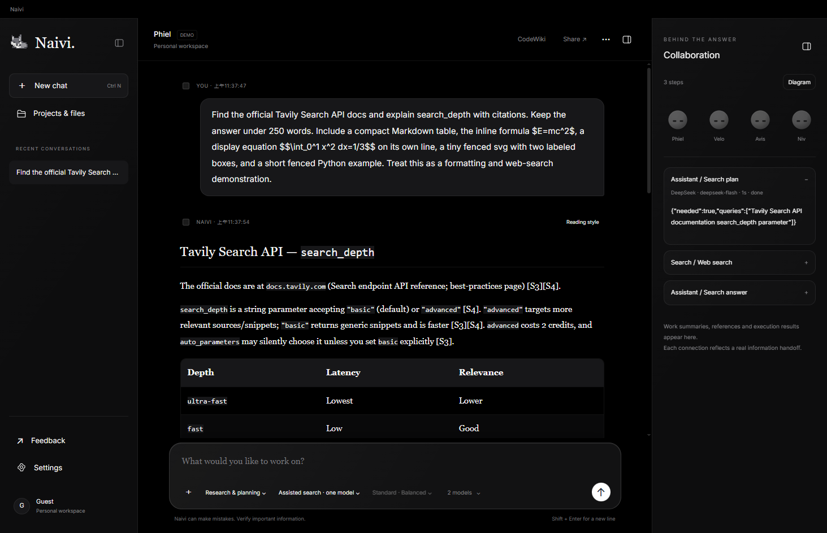
Task: Collapse the Assistant / Search plan step
Action: tap(806, 180)
